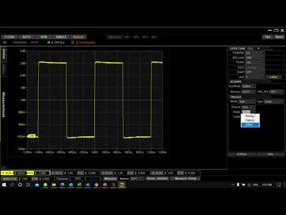Viewport: 286px width, 215px height.
Task: Open Excel from the taskbar
Action: point(79,185)
